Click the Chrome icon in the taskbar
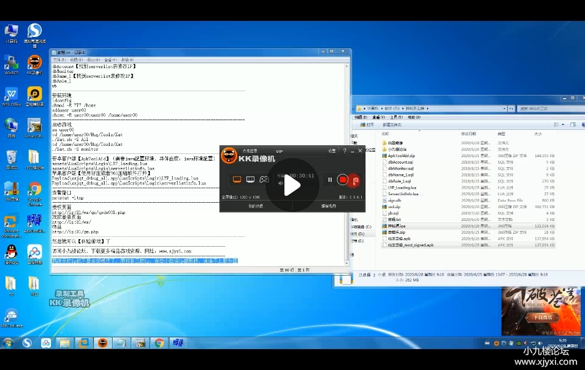This screenshot has height=370, width=585. pos(159,343)
